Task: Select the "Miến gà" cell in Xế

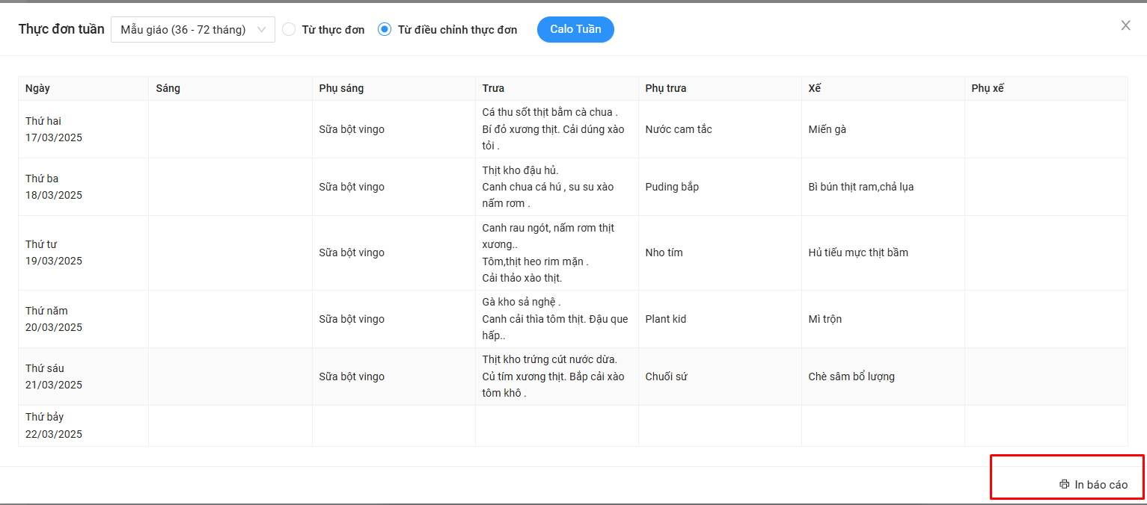Action: pyautogui.click(x=828, y=129)
